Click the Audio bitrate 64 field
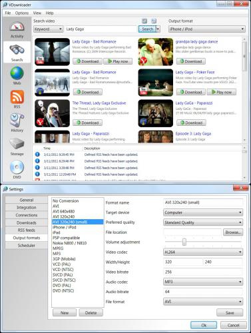 203,292
